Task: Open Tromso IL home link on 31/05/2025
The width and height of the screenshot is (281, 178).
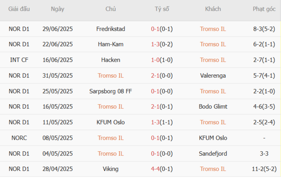Action: coord(111,76)
